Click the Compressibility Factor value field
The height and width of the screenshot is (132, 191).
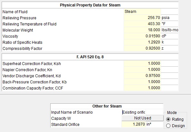[x=142, y=48]
